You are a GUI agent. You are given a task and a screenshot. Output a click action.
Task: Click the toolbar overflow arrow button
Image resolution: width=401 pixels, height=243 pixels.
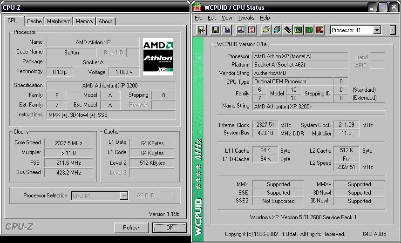pos(393,30)
